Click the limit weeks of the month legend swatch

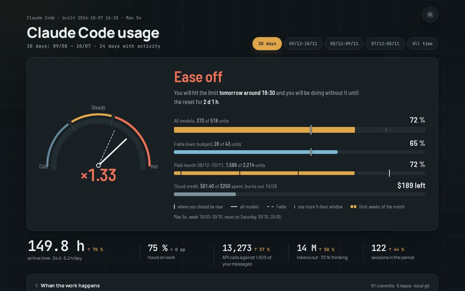pyautogui.click(x=353, y=207)
